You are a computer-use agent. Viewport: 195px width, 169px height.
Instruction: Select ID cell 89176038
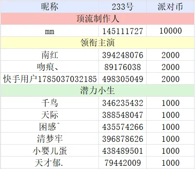122,67
